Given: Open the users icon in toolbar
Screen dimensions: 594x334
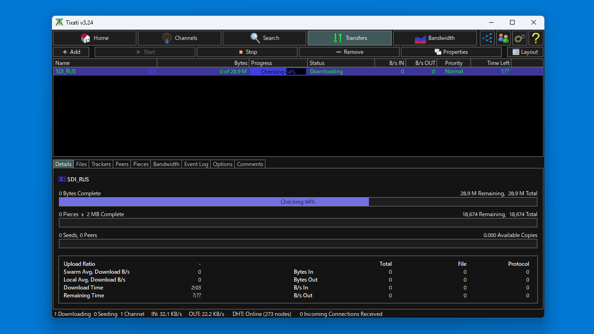Looking at the screenshot, I should (x=504, y=38).
